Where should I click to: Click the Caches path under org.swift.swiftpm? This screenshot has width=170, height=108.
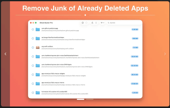[58, 49]
